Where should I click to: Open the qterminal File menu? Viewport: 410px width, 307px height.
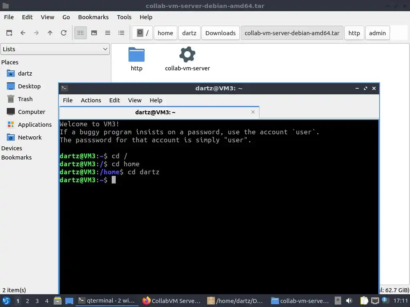[68, 100]
